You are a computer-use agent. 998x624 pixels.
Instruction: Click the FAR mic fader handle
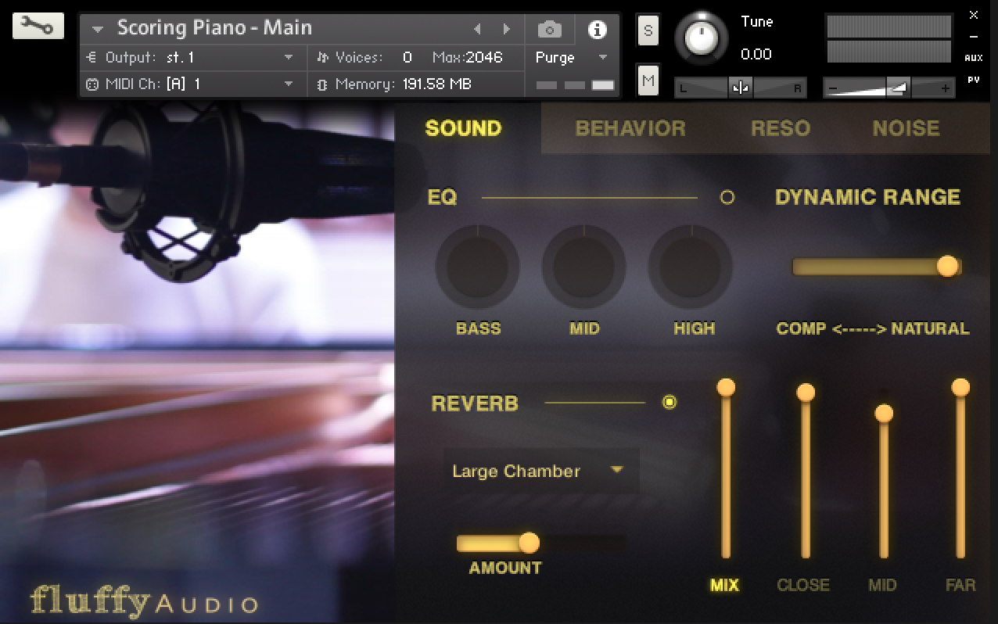tap(960, 387)
